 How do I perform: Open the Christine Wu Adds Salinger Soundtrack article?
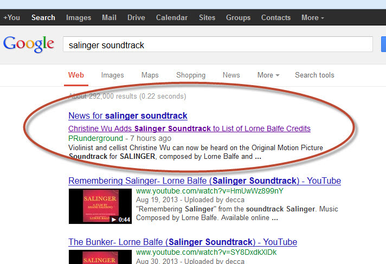(x=189, y=128)
